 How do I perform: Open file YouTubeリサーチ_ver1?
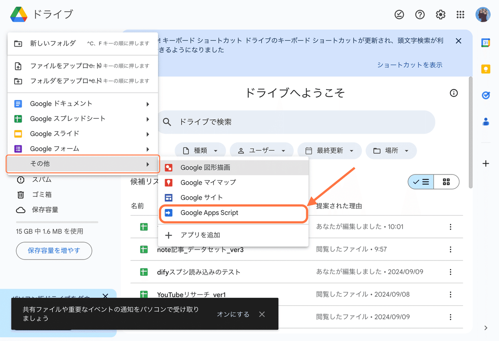point(191,294)
